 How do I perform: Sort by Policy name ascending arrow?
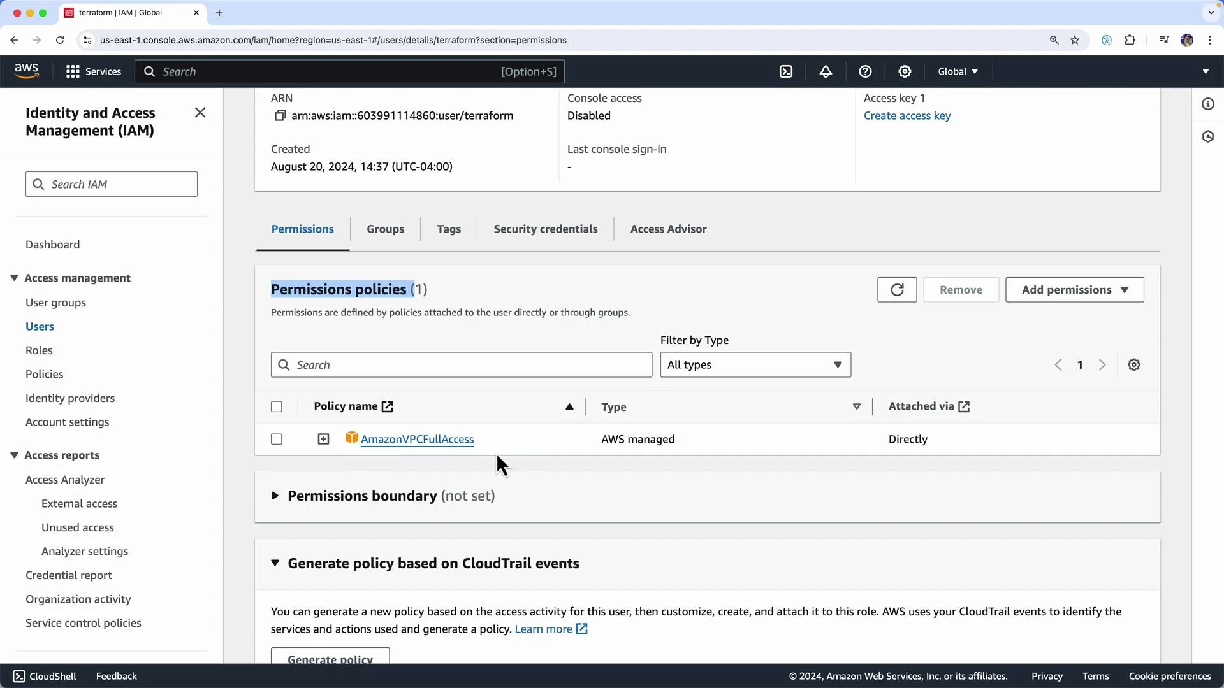tap(569, 406)
